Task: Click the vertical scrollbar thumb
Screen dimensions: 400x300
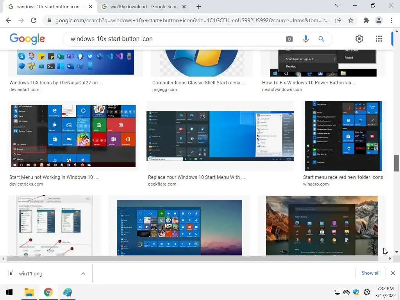Action: coord(396,163)
